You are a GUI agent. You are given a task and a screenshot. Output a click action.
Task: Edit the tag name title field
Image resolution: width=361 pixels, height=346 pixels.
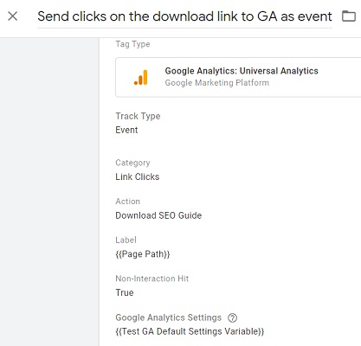(184, 16)
